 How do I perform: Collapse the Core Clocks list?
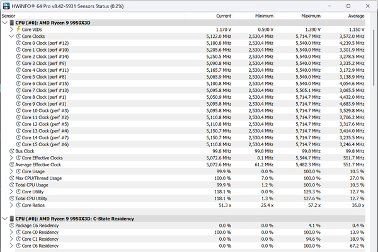coord(11,36)
